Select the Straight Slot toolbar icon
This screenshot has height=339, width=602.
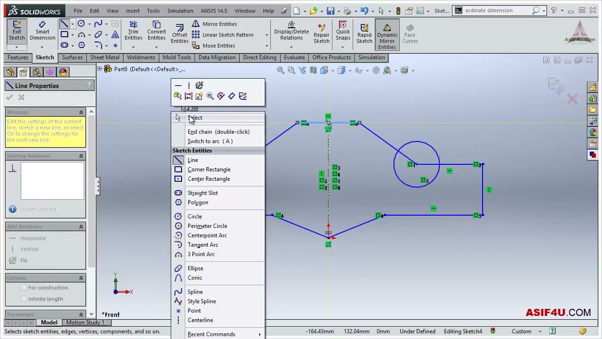click(x=64, y=45)
